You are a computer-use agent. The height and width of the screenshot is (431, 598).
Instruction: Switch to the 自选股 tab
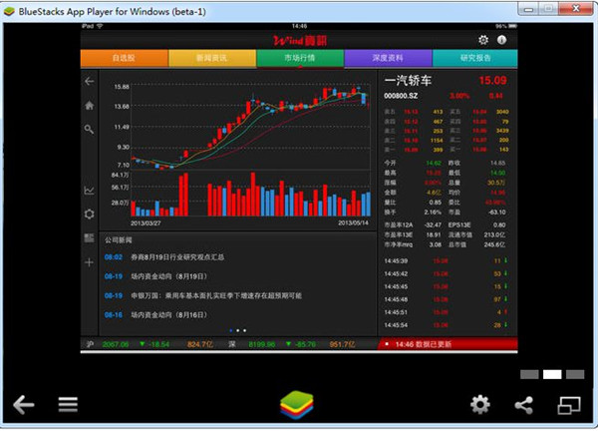tap(124, 58)
